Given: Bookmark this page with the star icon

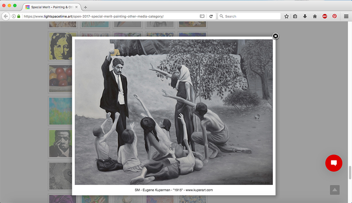Looking at the screenshot, I should tap(286, 16).
